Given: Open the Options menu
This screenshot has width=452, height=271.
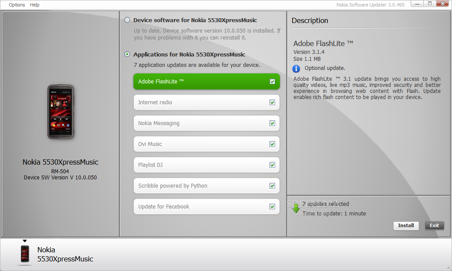Looking at the screenshot, I should [x=17, y=5].
